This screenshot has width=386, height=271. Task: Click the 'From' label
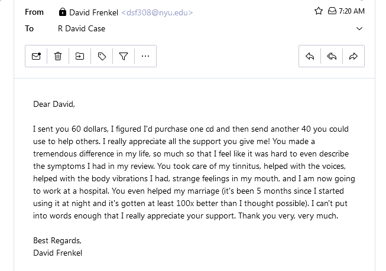(34, 12)
